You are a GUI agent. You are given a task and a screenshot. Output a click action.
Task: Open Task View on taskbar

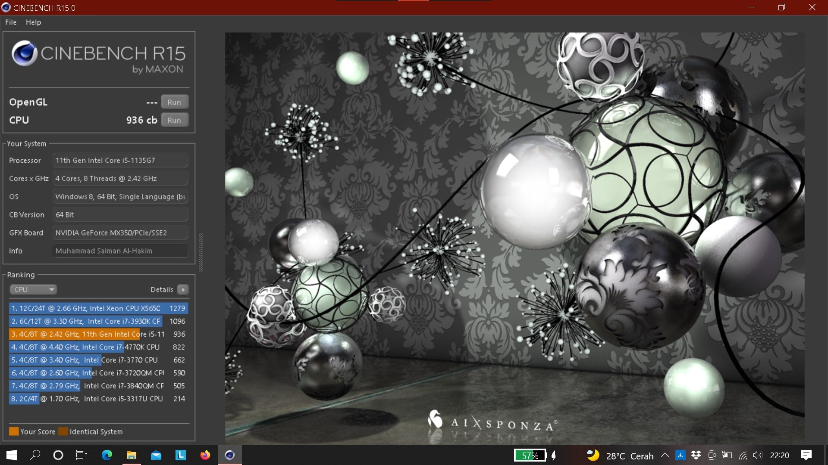click(x=81, y=455)
